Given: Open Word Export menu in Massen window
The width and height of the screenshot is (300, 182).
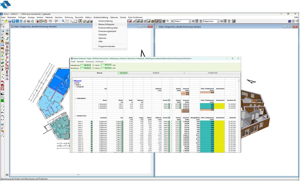Looking at the screenshot, I should pyautogui.click(x=99, y=62).
